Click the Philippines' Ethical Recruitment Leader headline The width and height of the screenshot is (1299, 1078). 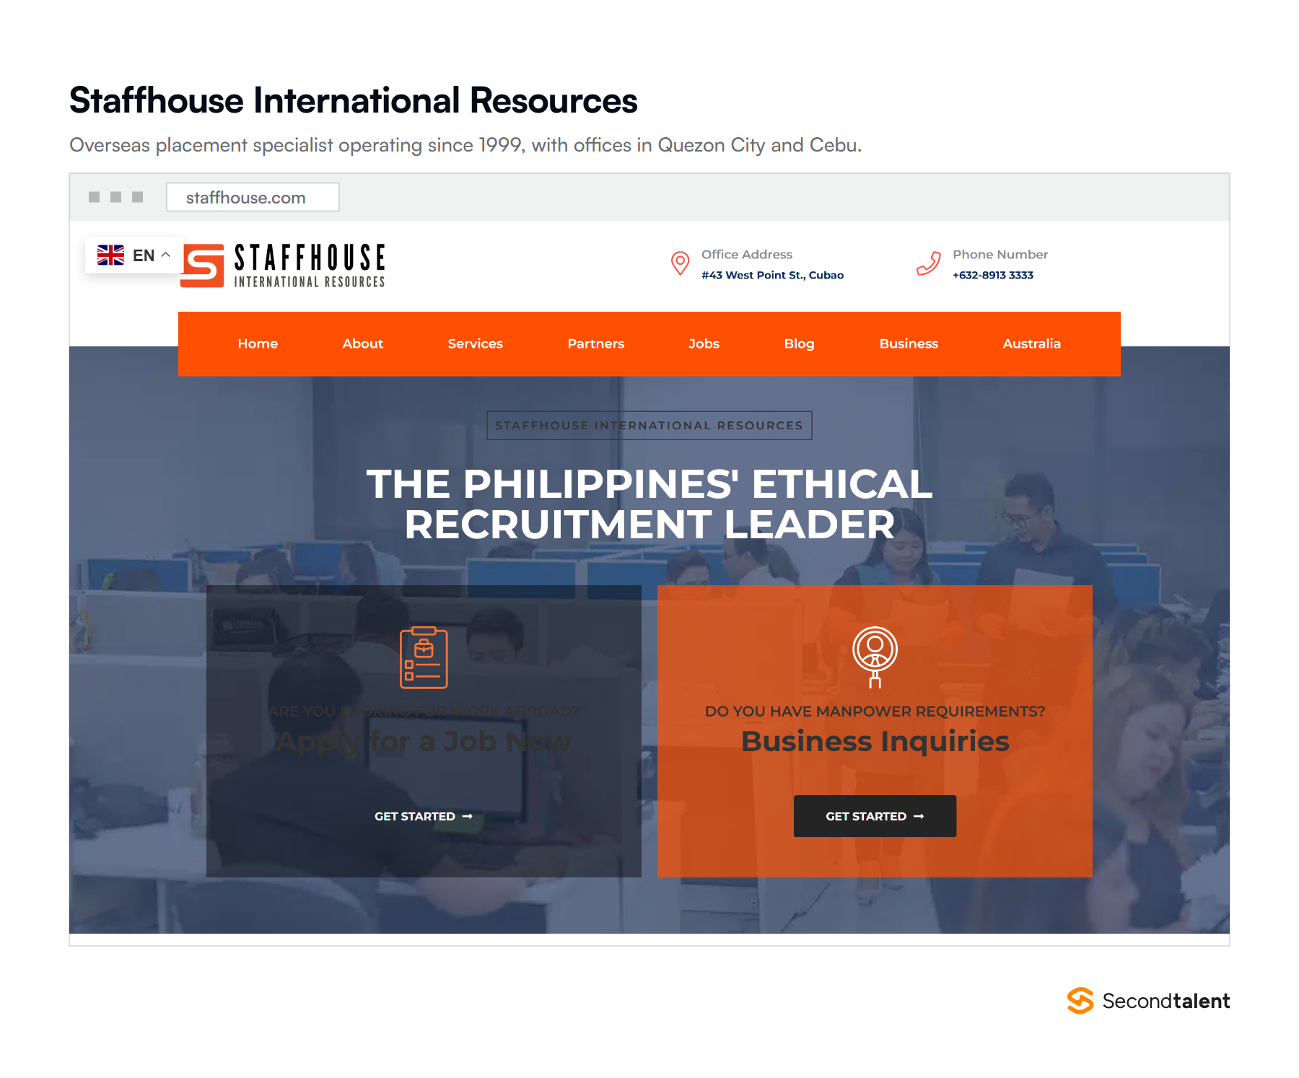649,504
